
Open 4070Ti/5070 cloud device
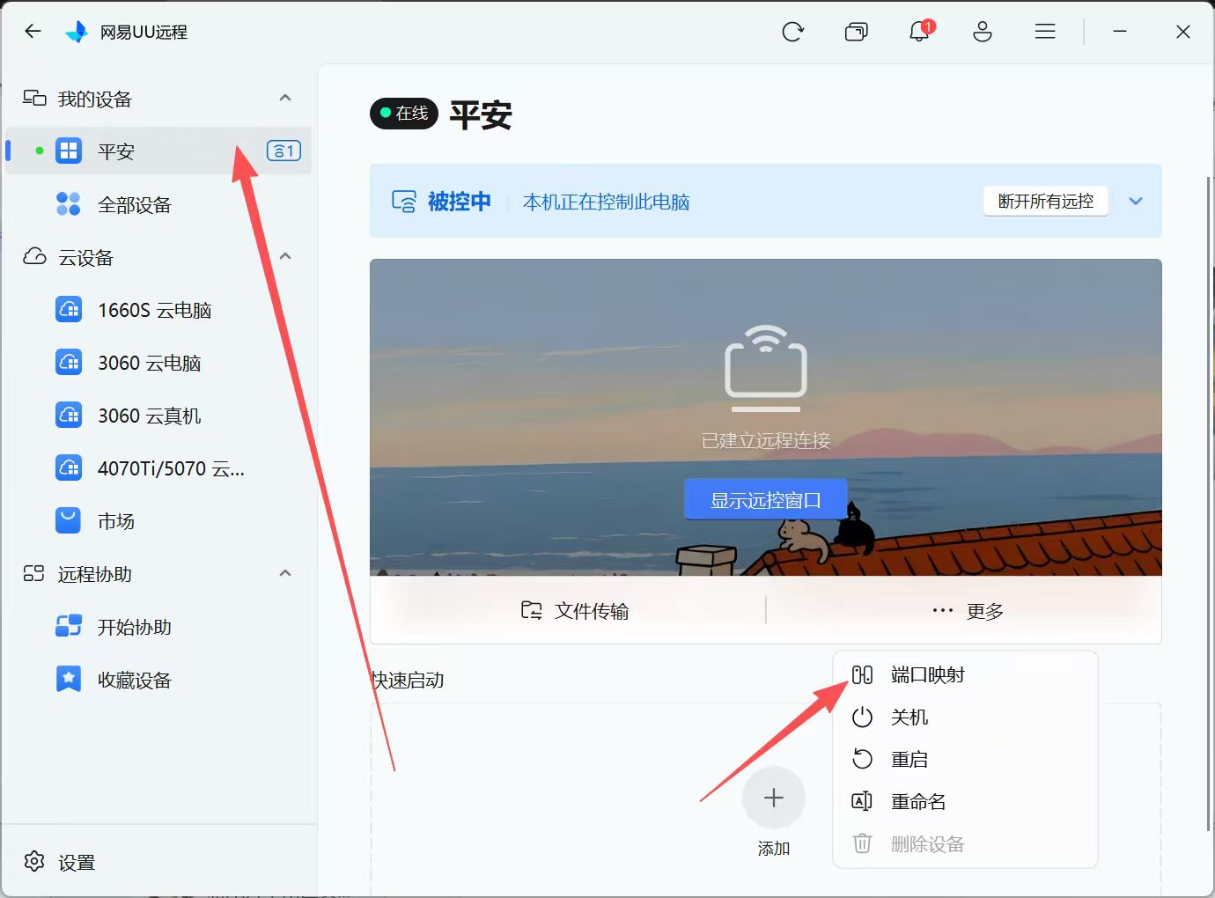click(x=158, y=468)
